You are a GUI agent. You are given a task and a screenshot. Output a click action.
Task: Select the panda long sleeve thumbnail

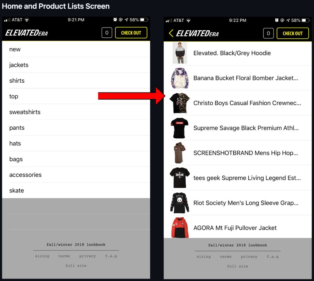180,203
